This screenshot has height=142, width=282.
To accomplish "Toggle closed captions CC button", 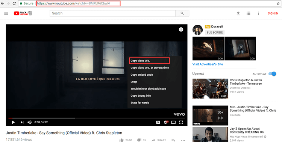I will (x=158, y=122).
